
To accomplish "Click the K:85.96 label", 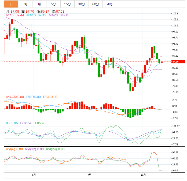I will pyautogui.click(x=12, y=123).
